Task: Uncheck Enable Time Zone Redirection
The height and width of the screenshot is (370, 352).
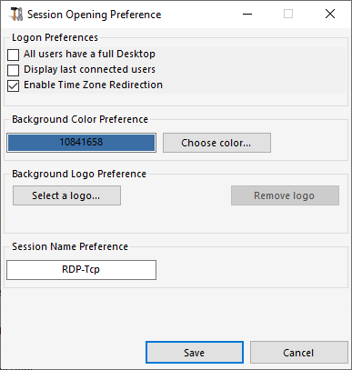Action: 14,85
